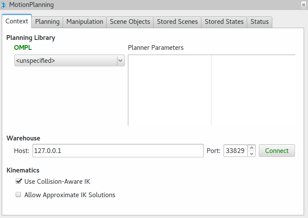Show the Stored Scenes tab

(177, 22)
